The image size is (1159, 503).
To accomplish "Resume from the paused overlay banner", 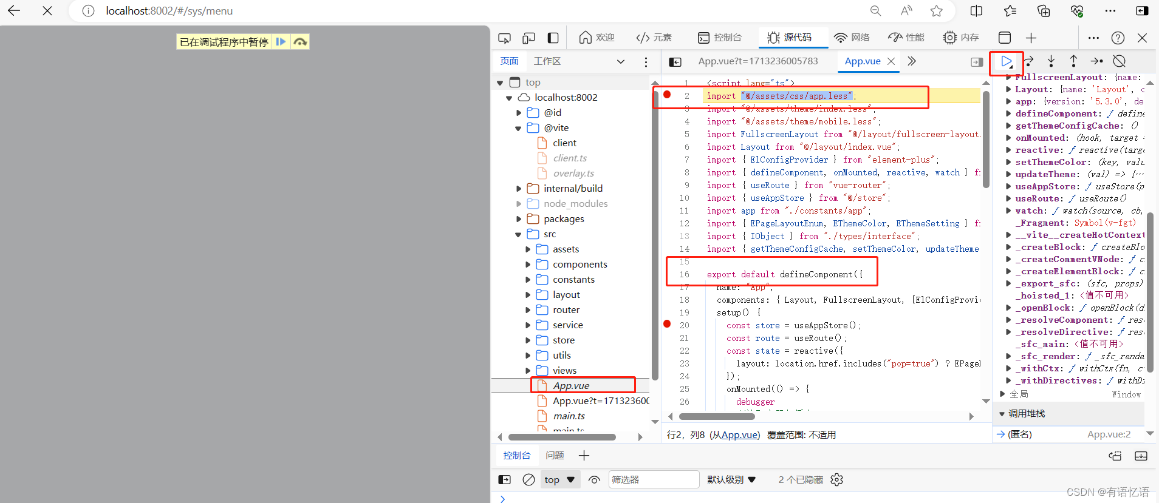I will [281, 42].
